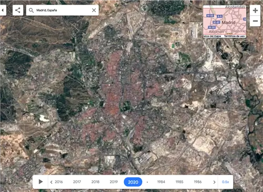Click the dot separator after 2020

147,182
